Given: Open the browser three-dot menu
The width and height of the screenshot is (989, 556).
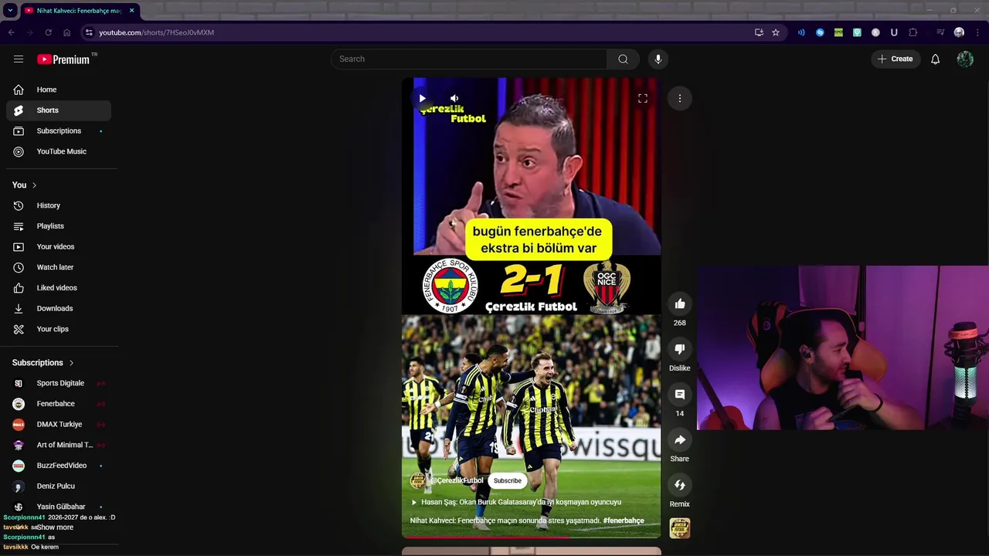Looking at the screenshot, I should tap(978, 32).
